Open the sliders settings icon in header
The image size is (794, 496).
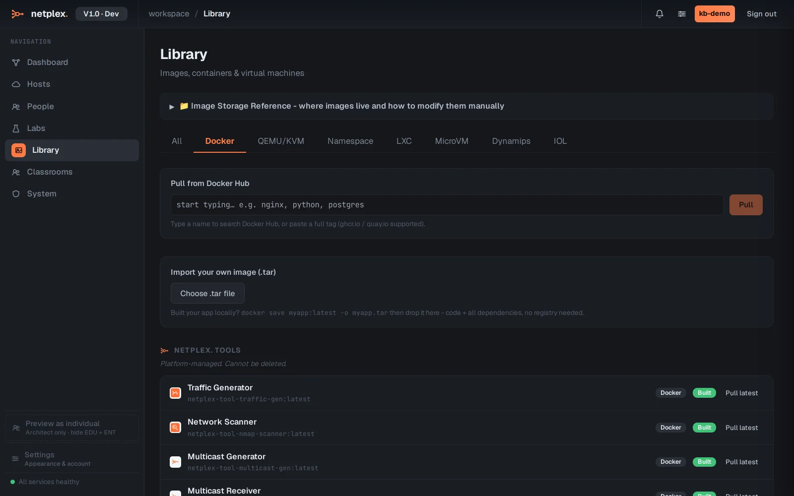682,14
